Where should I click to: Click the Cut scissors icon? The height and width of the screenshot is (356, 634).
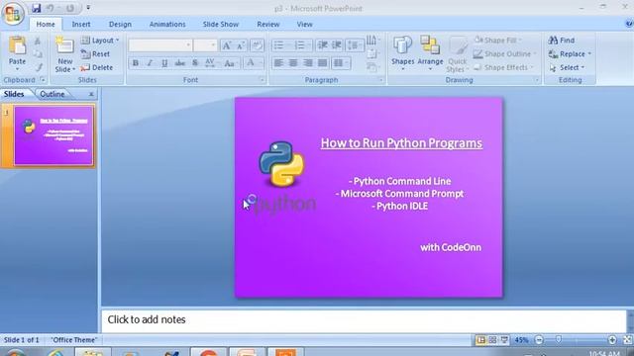click(x=38, y=41)
